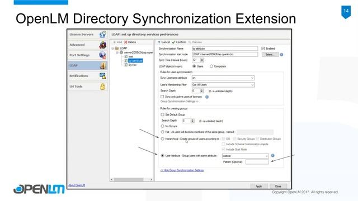The width and height of the screenshot is (358, 201).
Task: Toggle the Security Groups checkbox
Action: tap(234, 139)
